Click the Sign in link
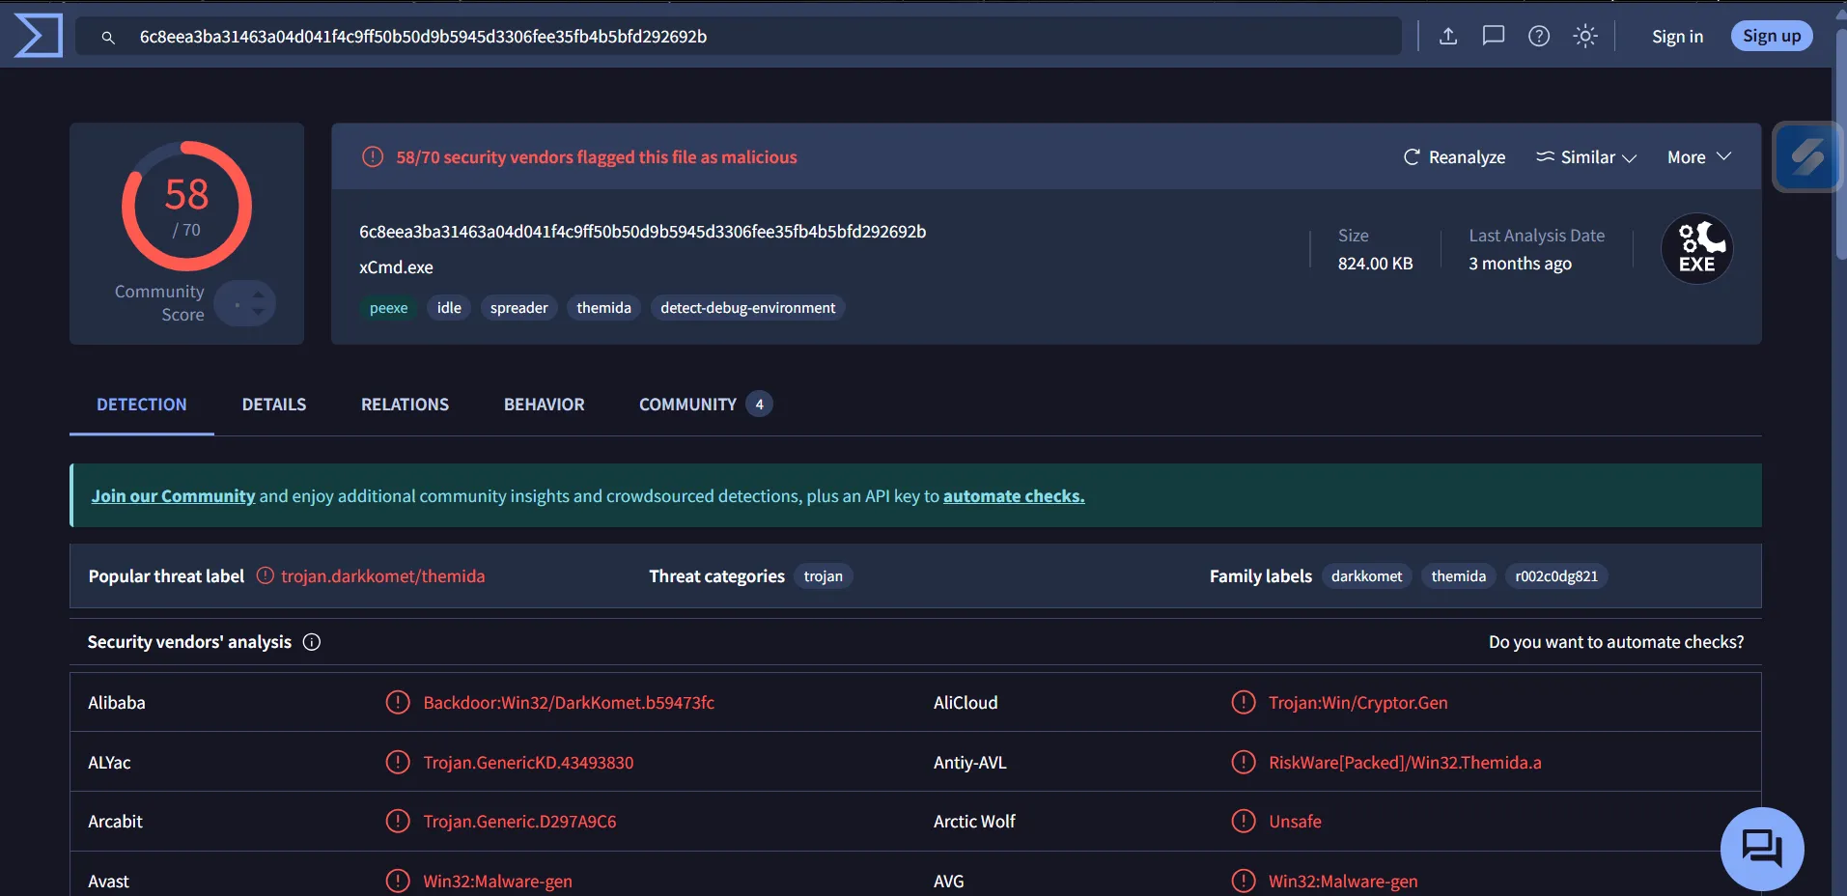Image resolution: width=1847 pixels, height=896 pixels. [1677, 36]
